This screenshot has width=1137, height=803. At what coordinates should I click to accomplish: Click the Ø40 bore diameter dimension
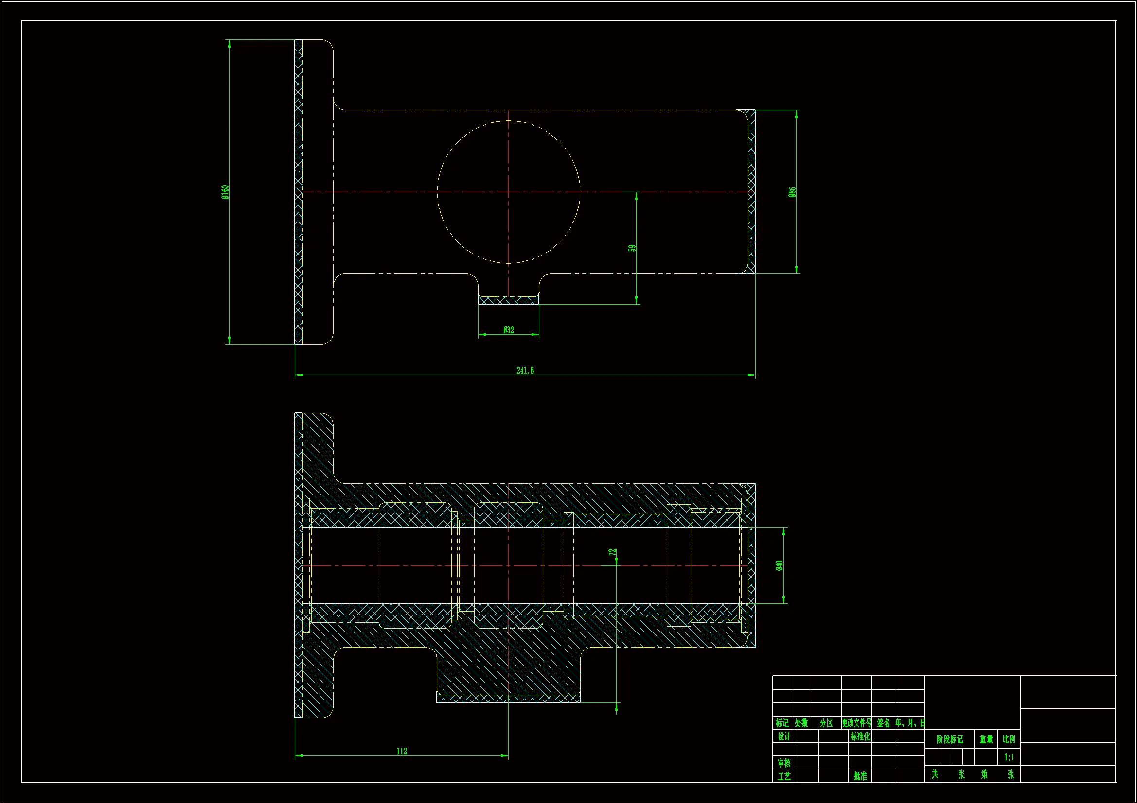pos(780,565)
